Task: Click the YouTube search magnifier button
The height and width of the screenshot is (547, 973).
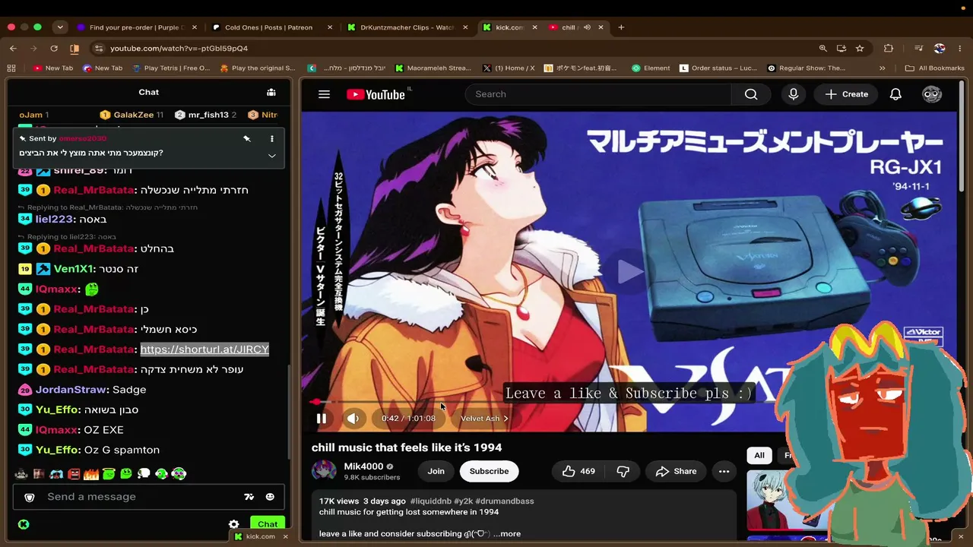Action: point(751,94)
